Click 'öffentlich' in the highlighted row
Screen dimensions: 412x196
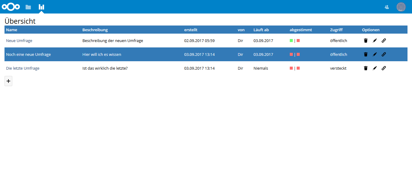pos(338,54)
